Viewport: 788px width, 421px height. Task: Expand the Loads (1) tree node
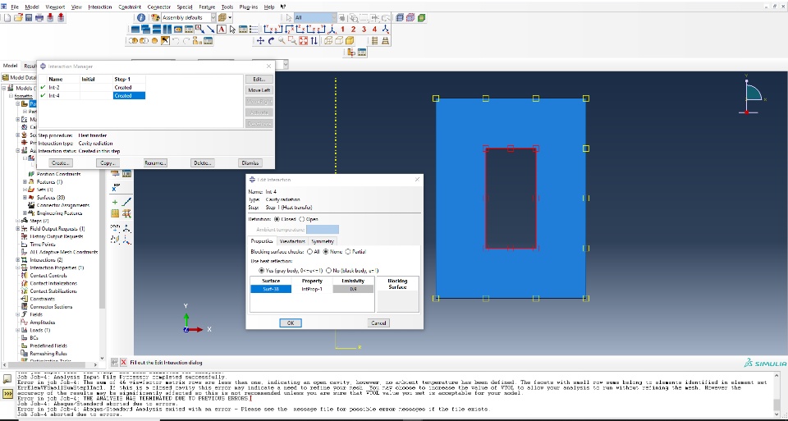pyautogui.click(x=18, y=330)
